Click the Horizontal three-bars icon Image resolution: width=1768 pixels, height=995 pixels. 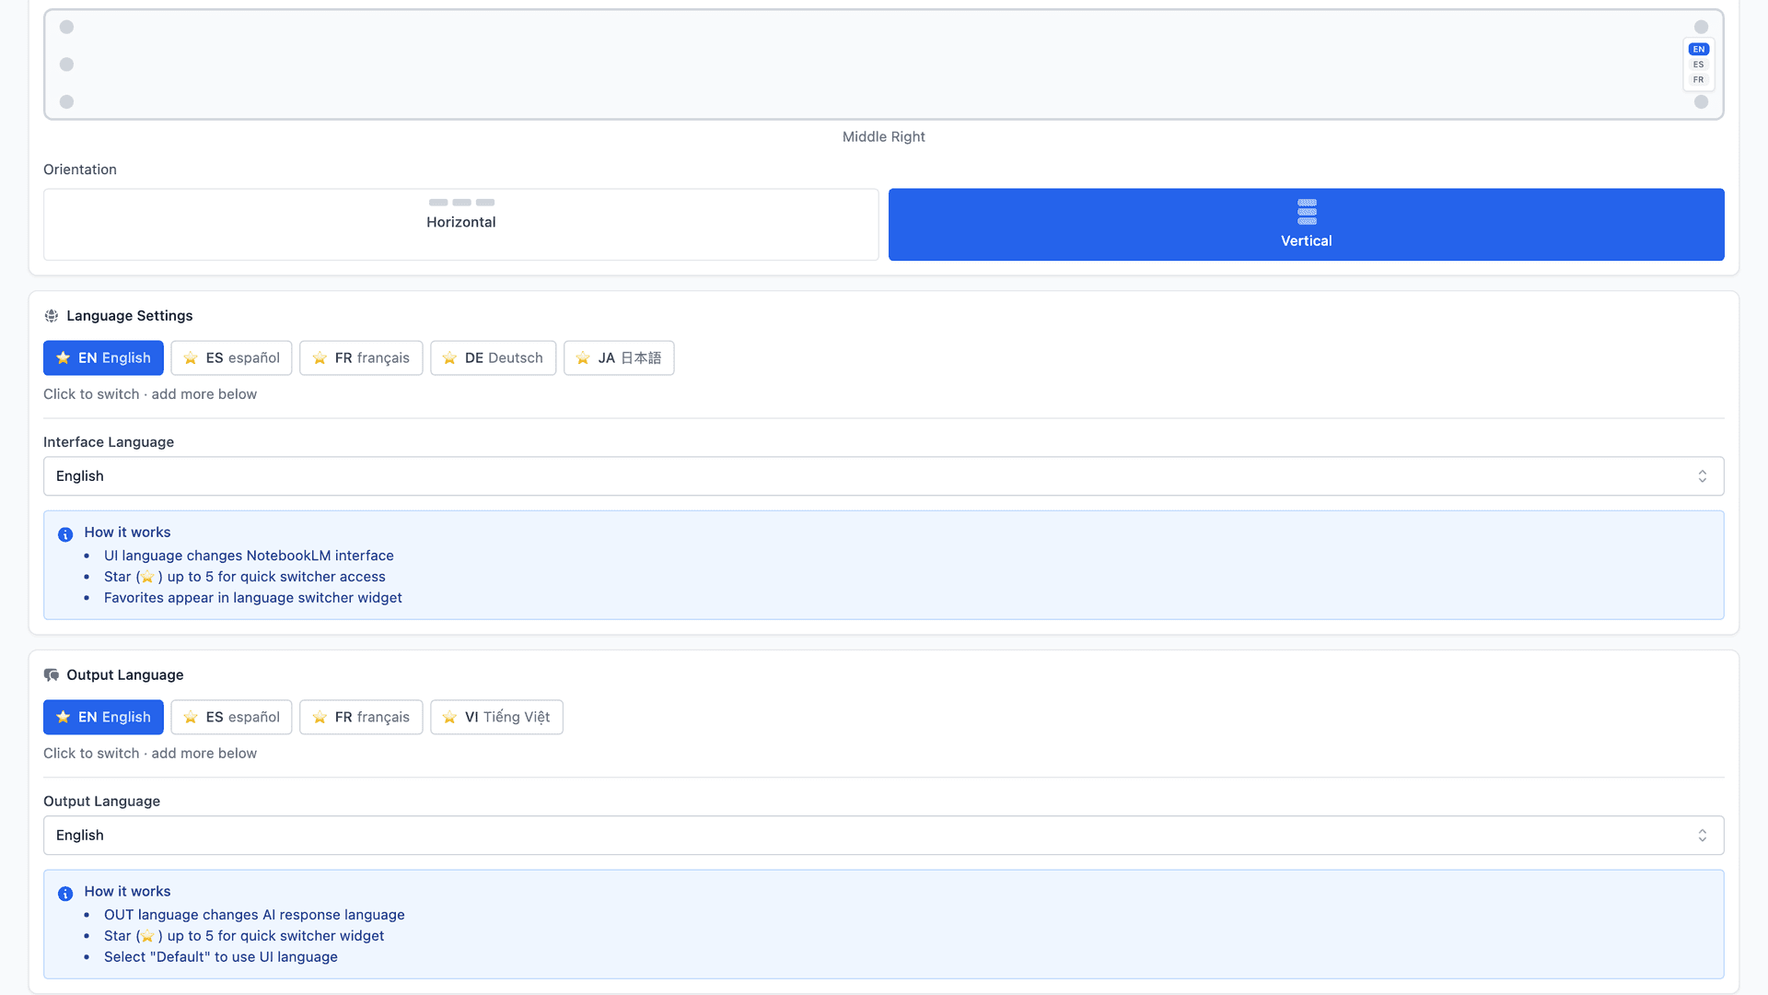point(461,202)
